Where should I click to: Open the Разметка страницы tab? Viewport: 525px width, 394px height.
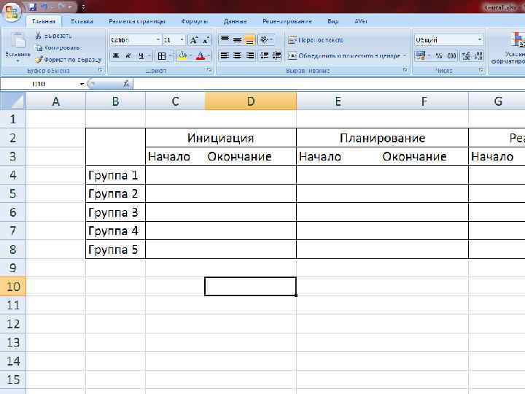137,21
